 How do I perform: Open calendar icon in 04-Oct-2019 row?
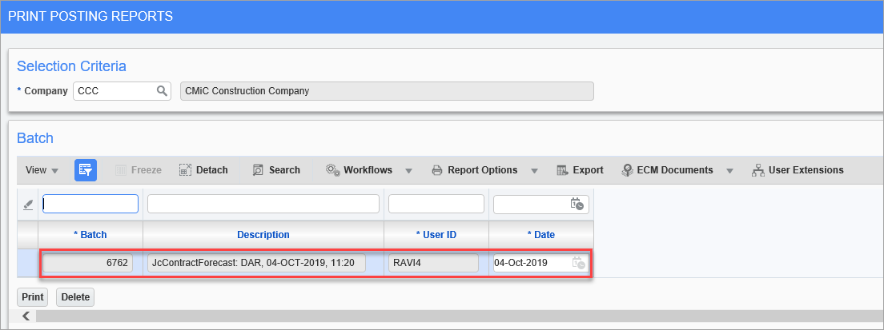coord(578,263)
